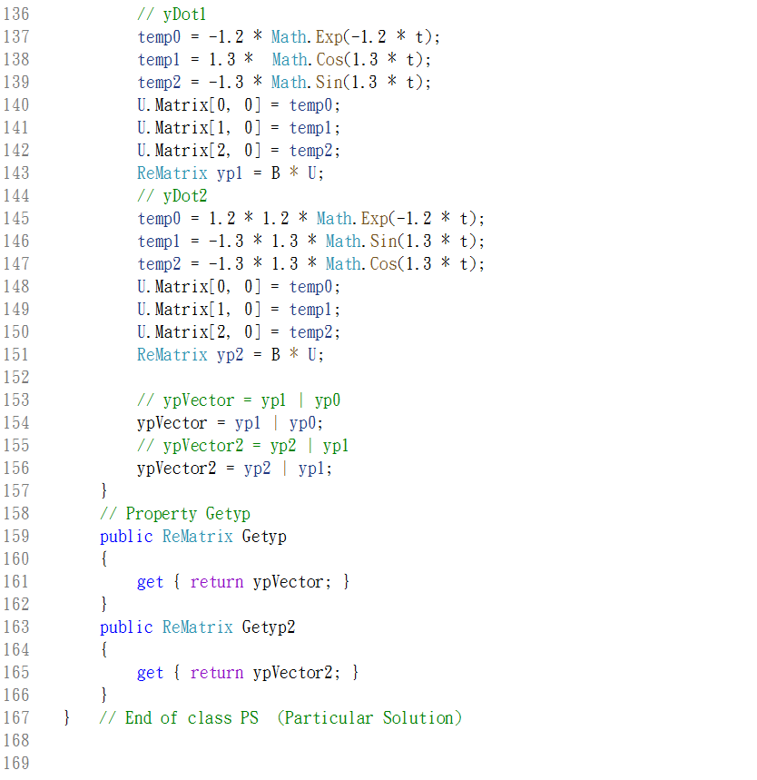Click 'temp2' value on line 150
The image size is (757, 780).
[x=310, y=331]
